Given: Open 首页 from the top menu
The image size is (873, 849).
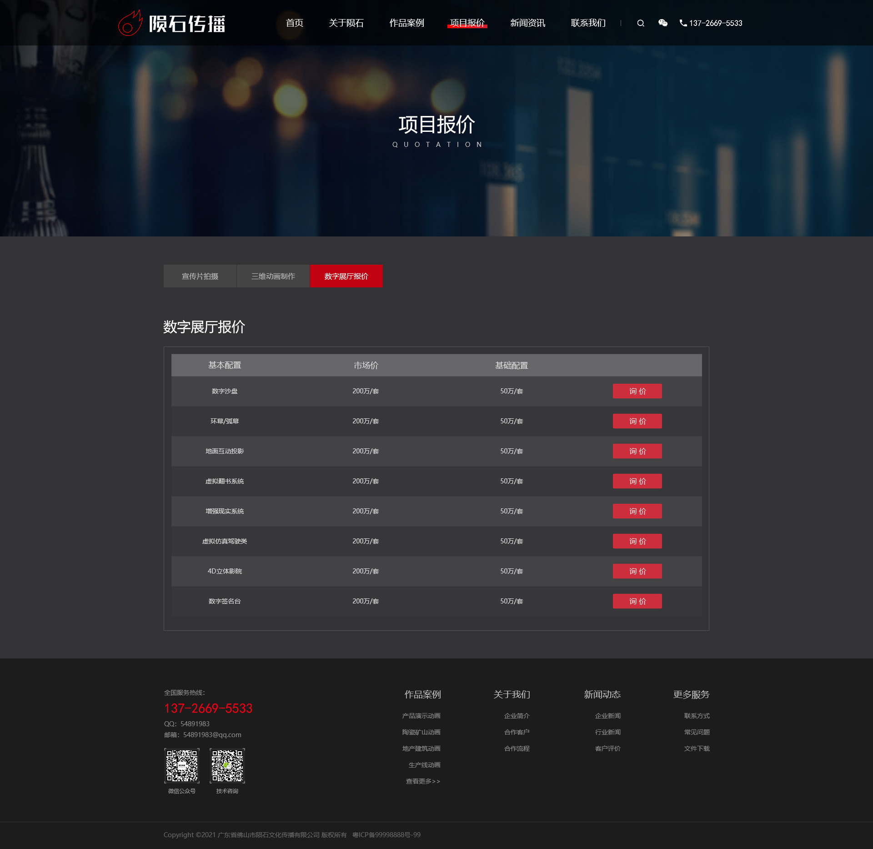Looking at the screenshot, I should (294, 23).
